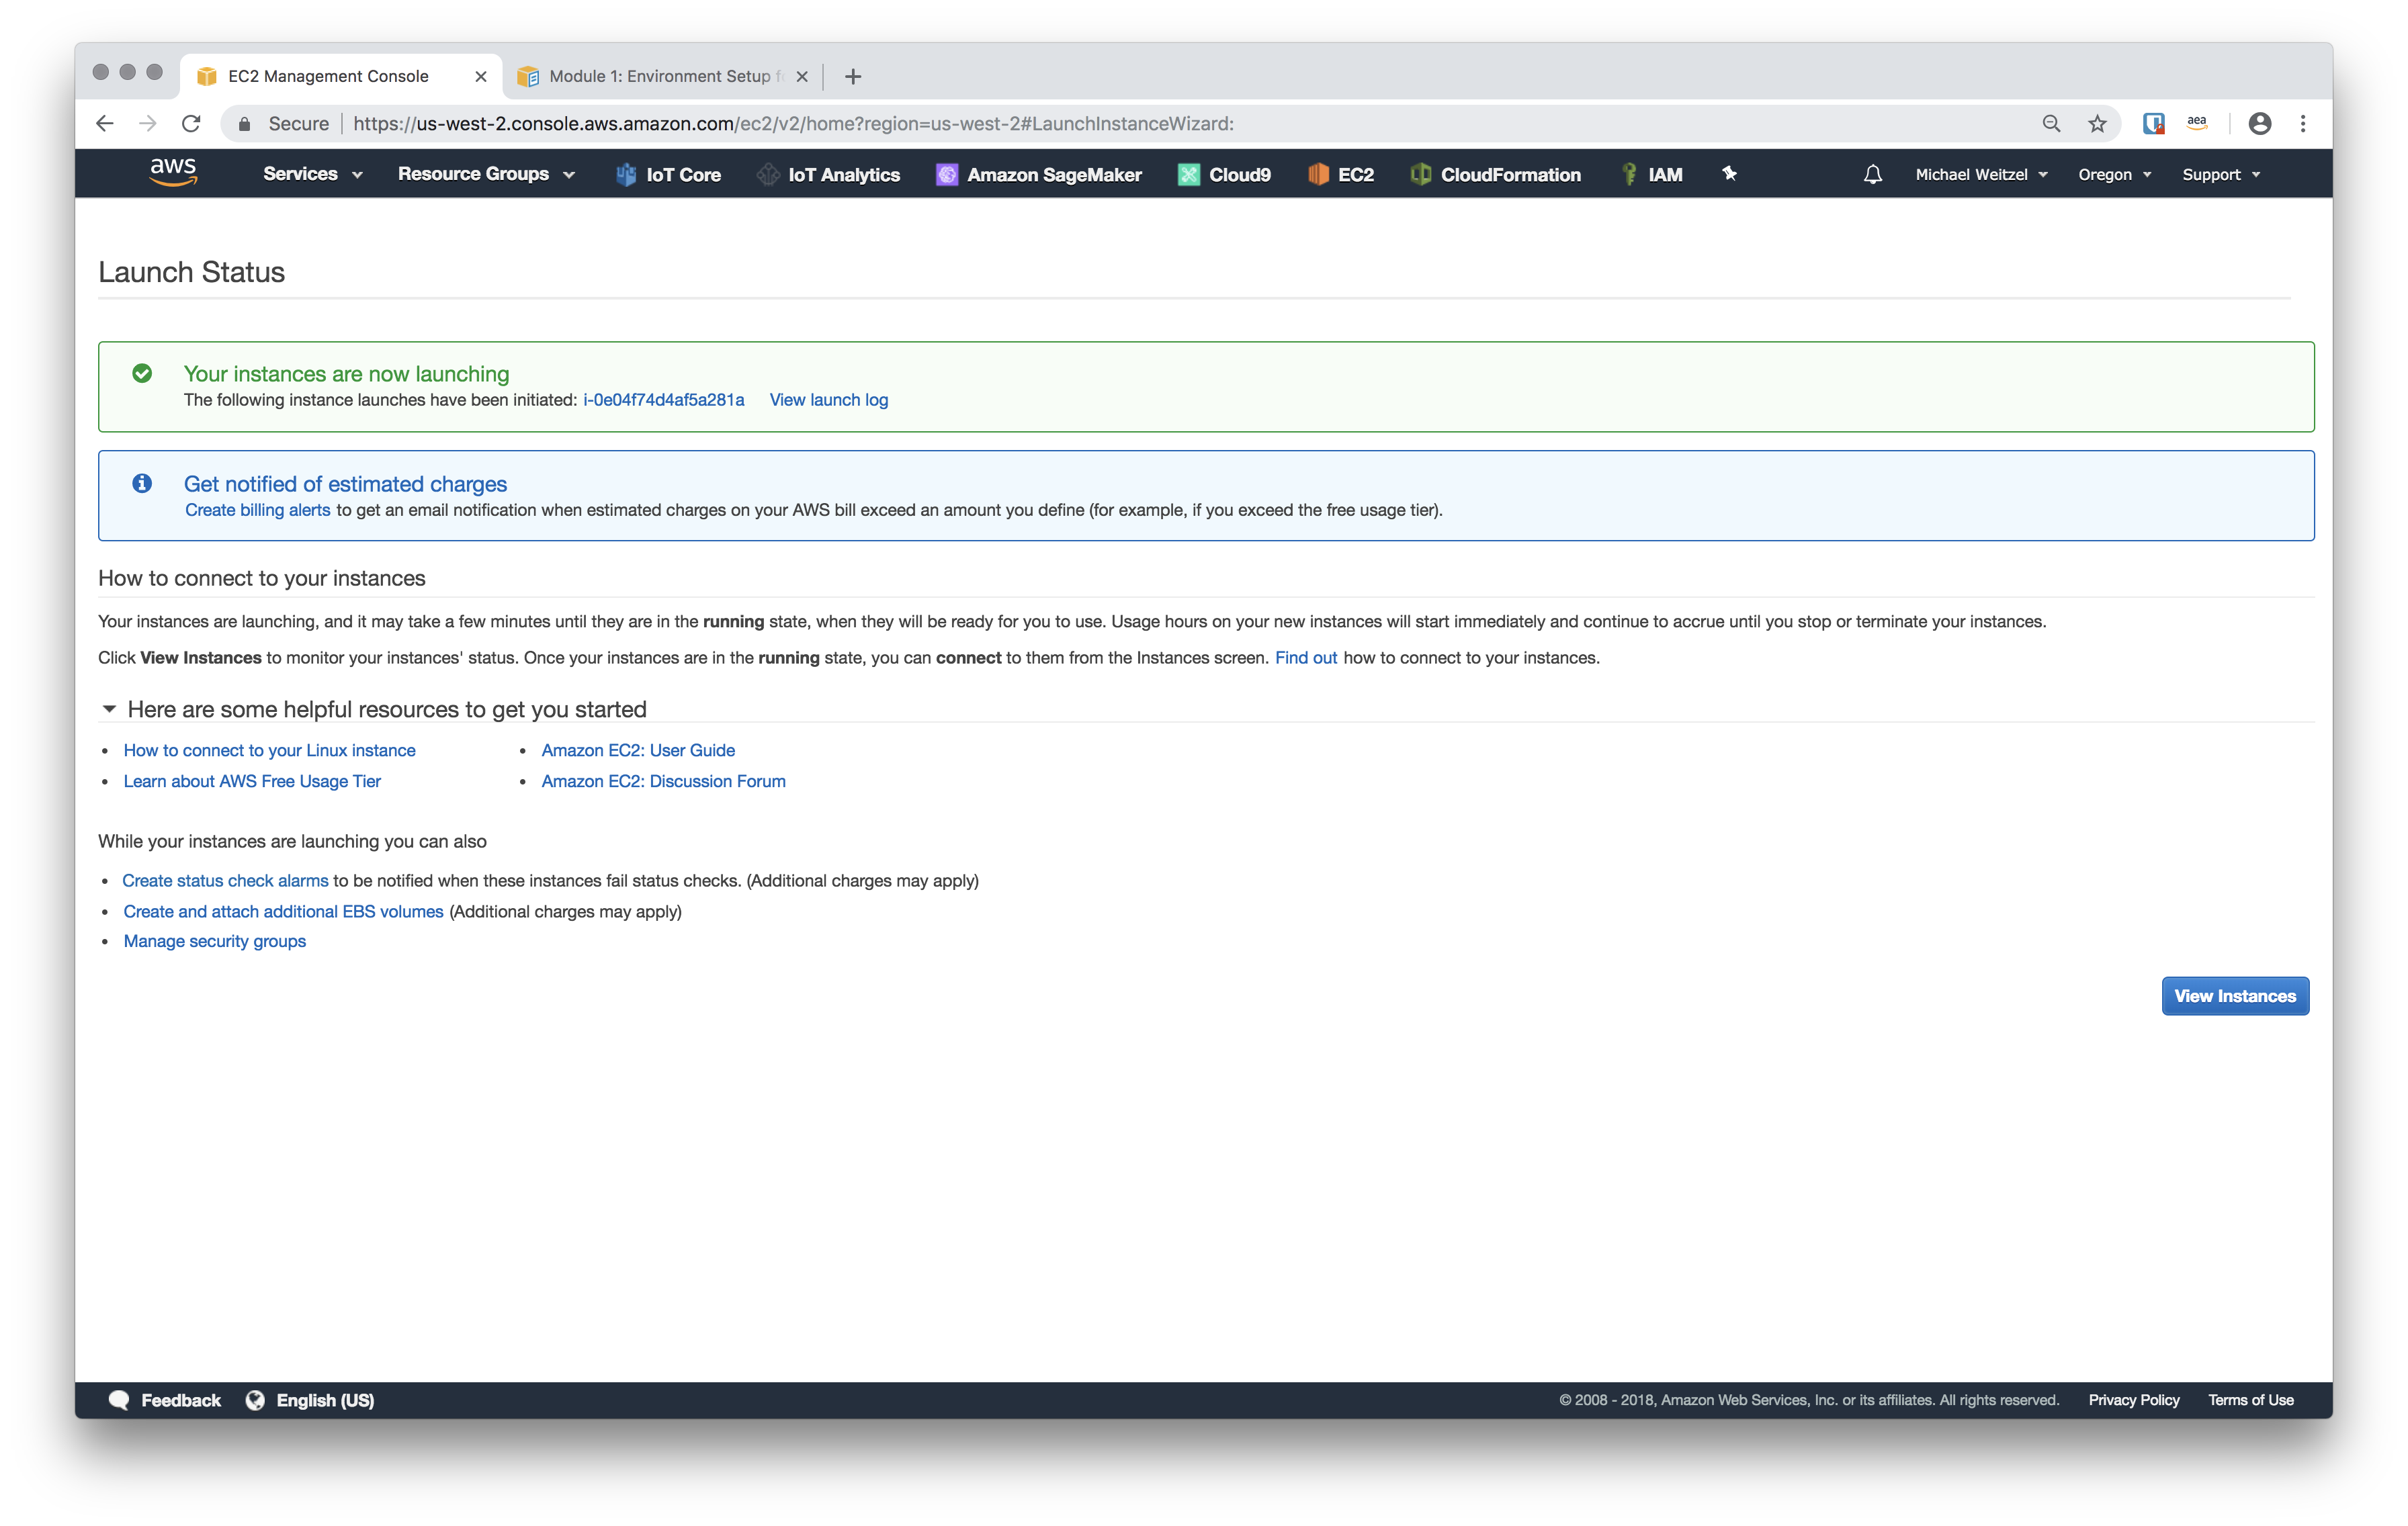
Task: Open the EC2 shortcut in navbar
Action: click(x=1341, y=174)
